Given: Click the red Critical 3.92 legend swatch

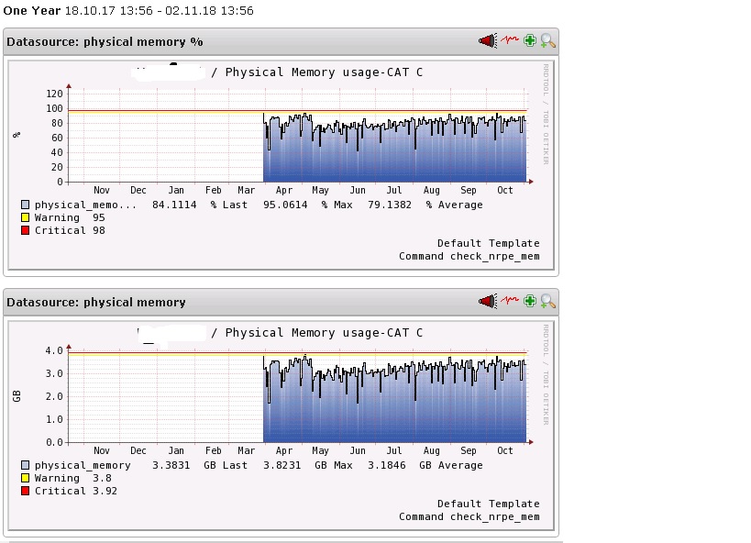Looking at the screenshot, I should pos(26,492).
